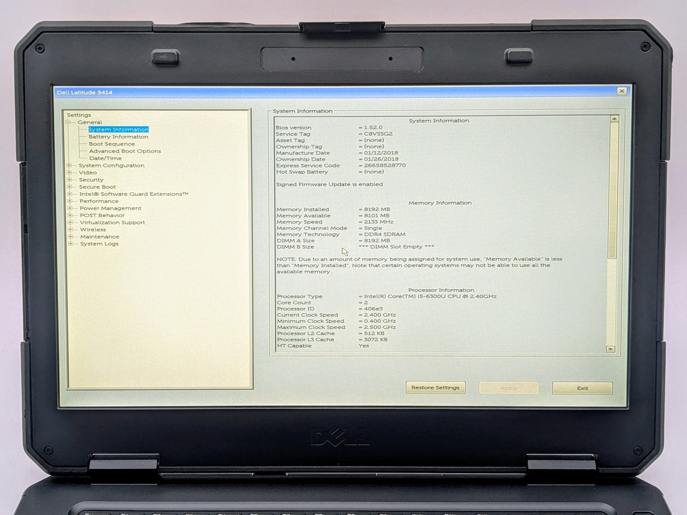Expand the System Configuration node
The height and width of the screenshot is (515, 687).
(x=69, y=165)
